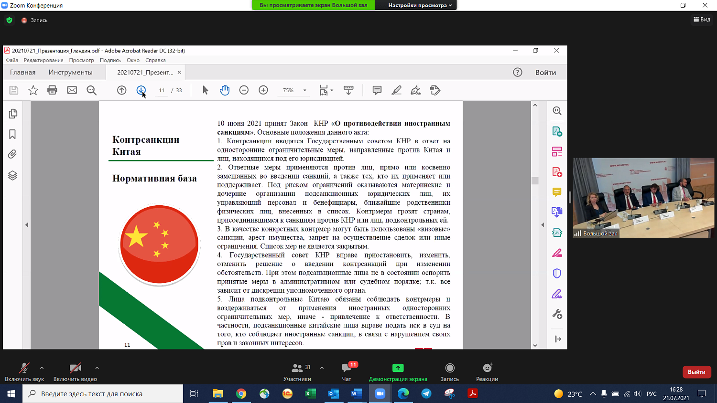
Task: Turn on the camera with Включить видео
Action: pyautogui.click(x=75, y=372)
